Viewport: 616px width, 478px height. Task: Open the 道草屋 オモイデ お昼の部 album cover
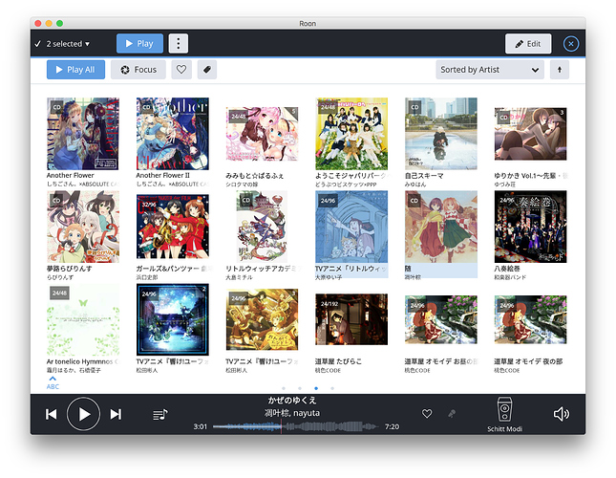pyautogui.click(x=441, y=319)
